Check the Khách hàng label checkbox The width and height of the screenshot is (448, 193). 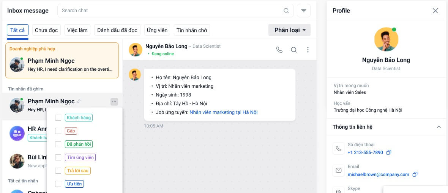58,118
